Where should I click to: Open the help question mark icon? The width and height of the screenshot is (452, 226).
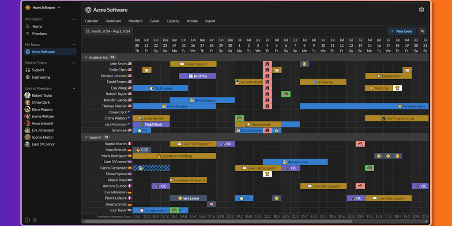tap(27, 220)
